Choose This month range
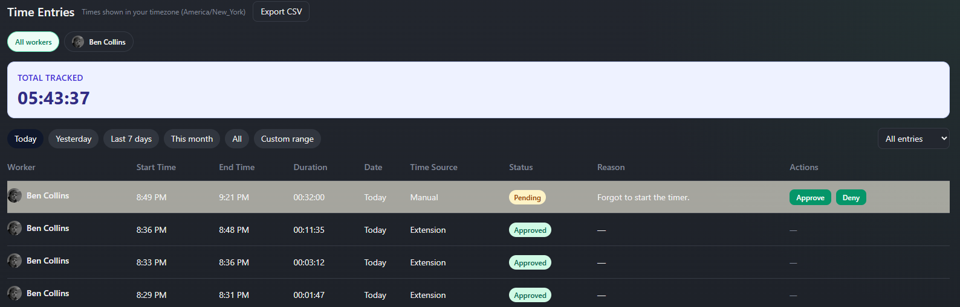The width and height of the screenshot is (960, 307). [192, 139]
